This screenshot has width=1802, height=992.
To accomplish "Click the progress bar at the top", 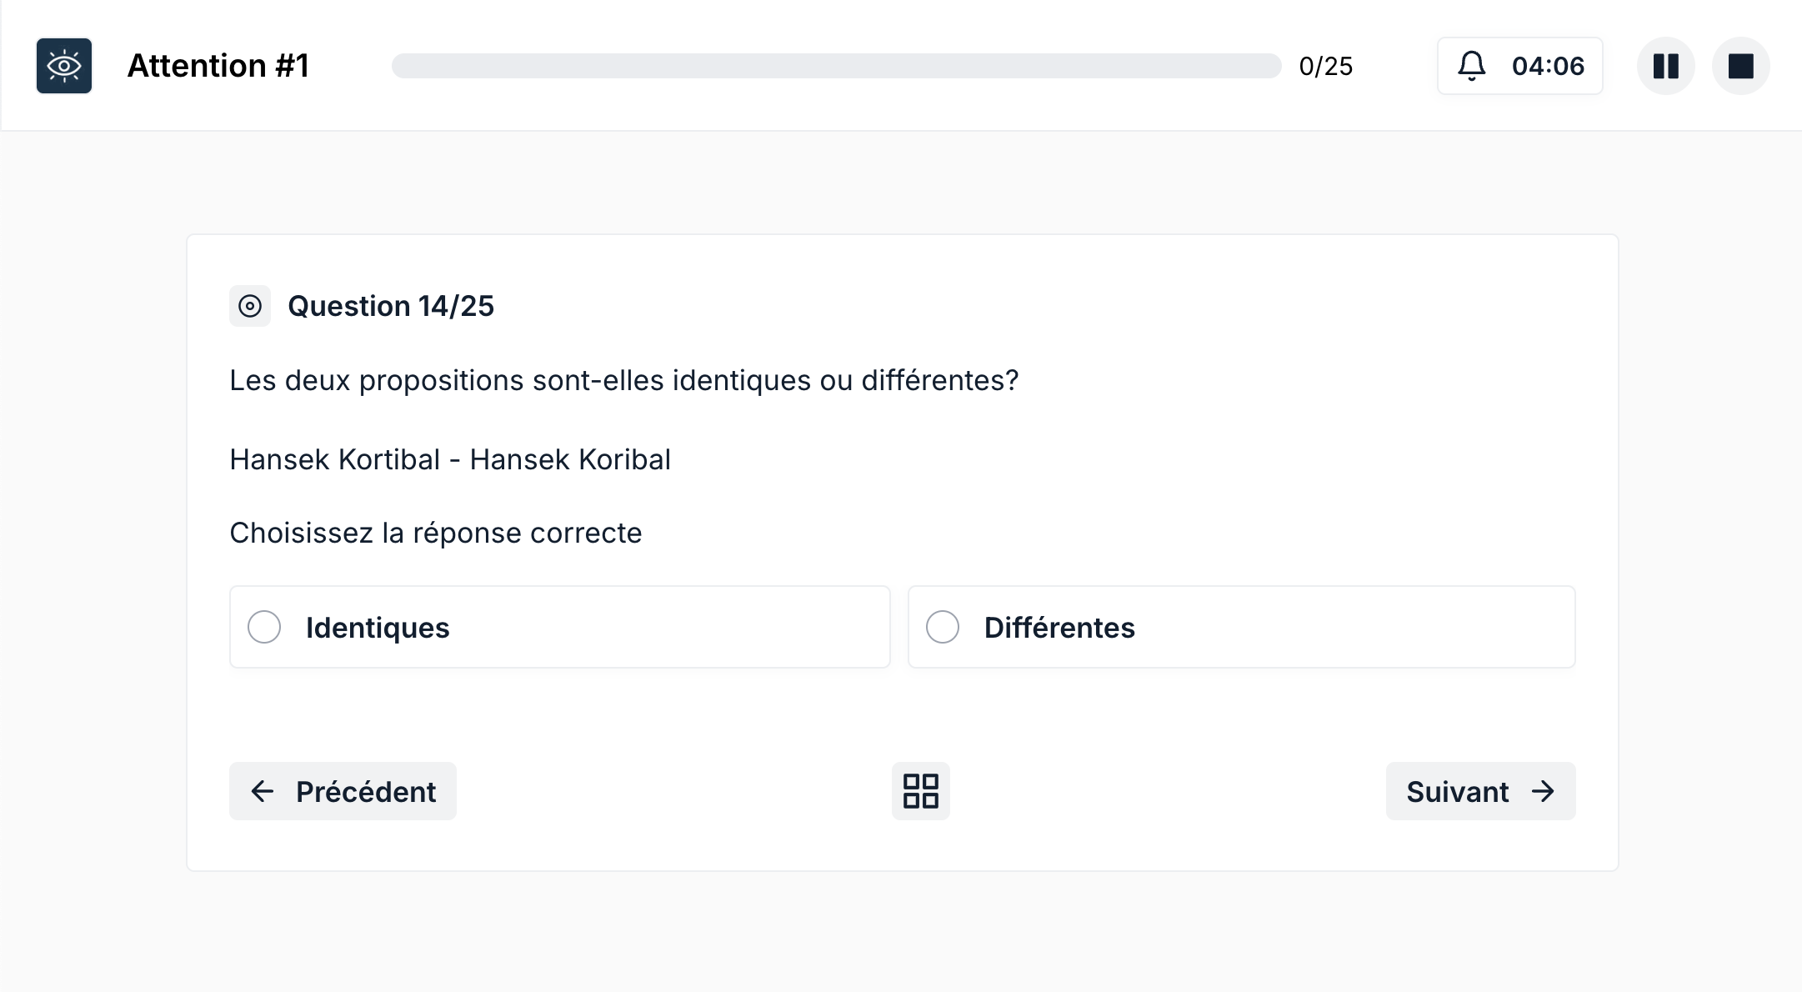I will pos(833,65).
